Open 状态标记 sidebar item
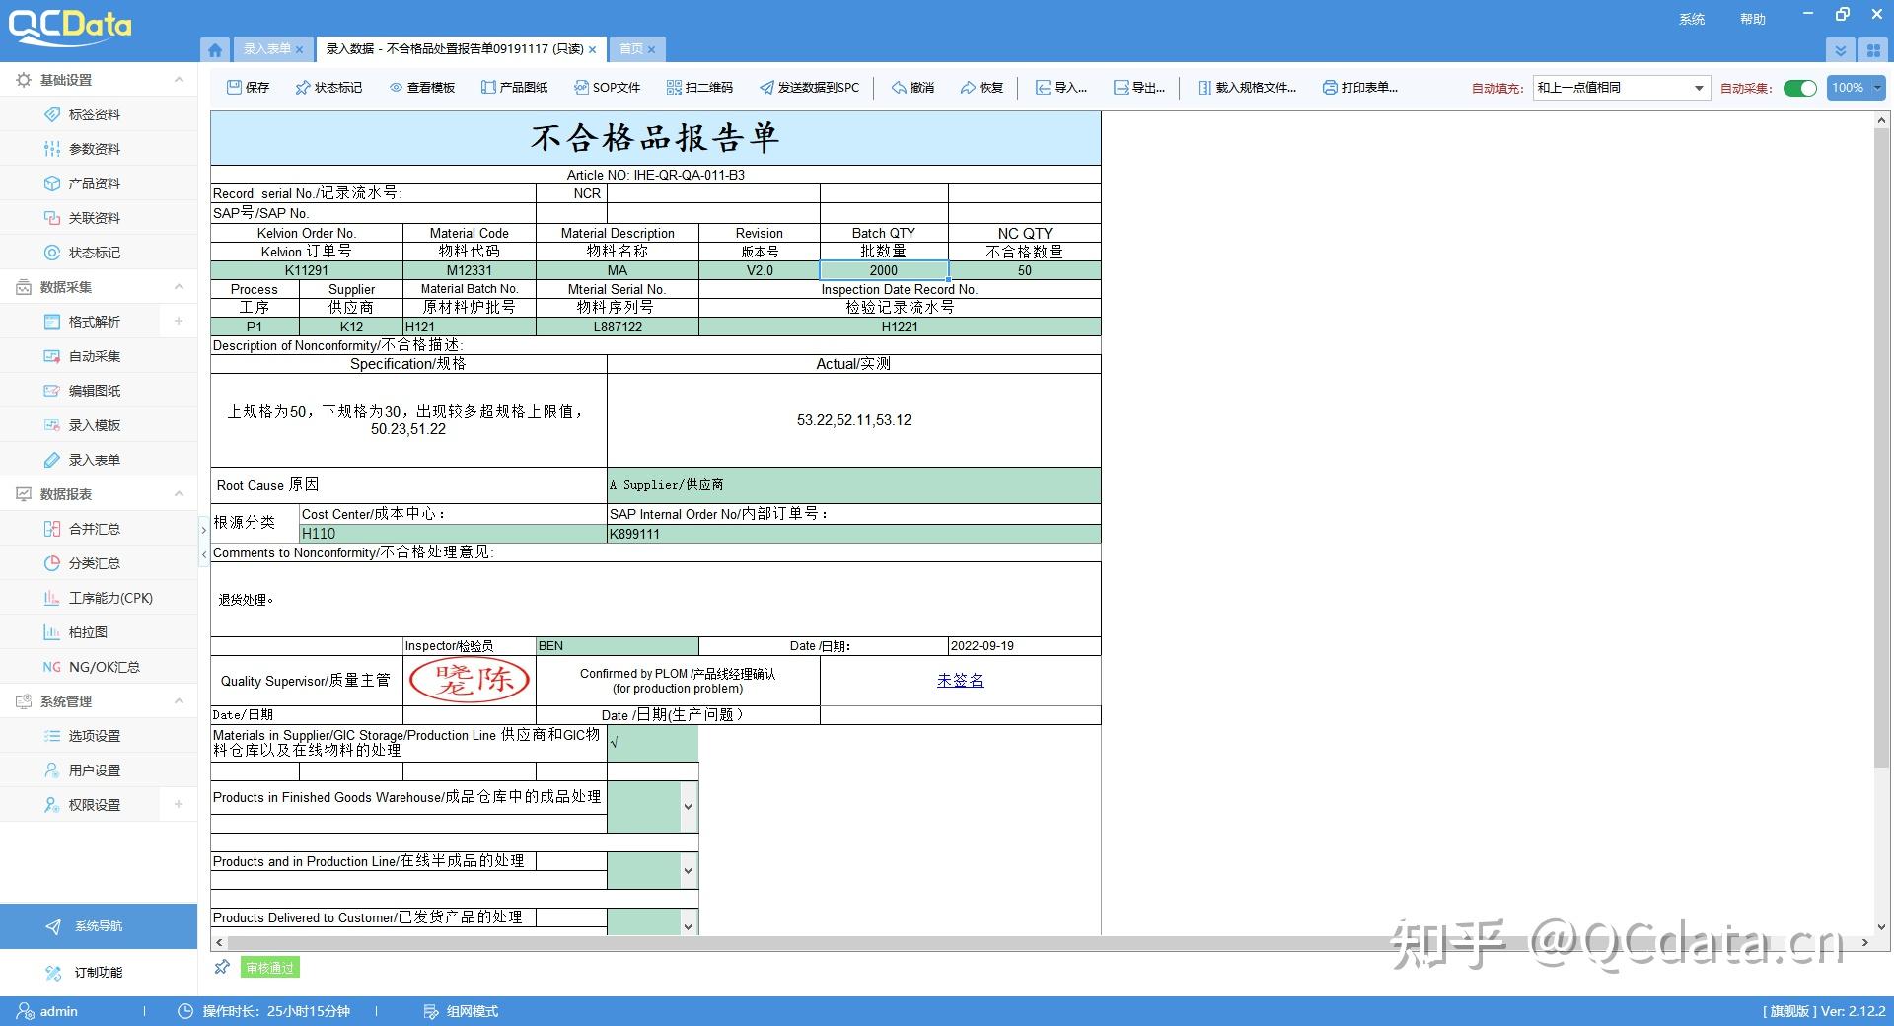 pyautogui.click(x=95, y=253)
